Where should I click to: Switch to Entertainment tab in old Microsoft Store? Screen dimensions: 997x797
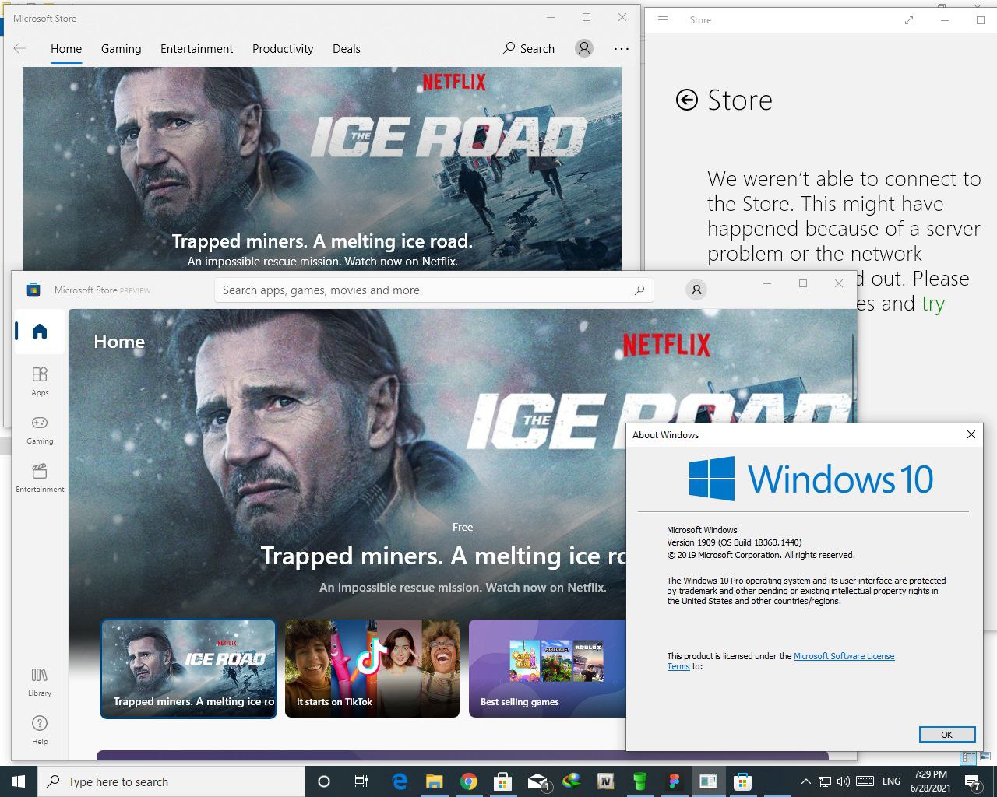[x=196, y=48]
